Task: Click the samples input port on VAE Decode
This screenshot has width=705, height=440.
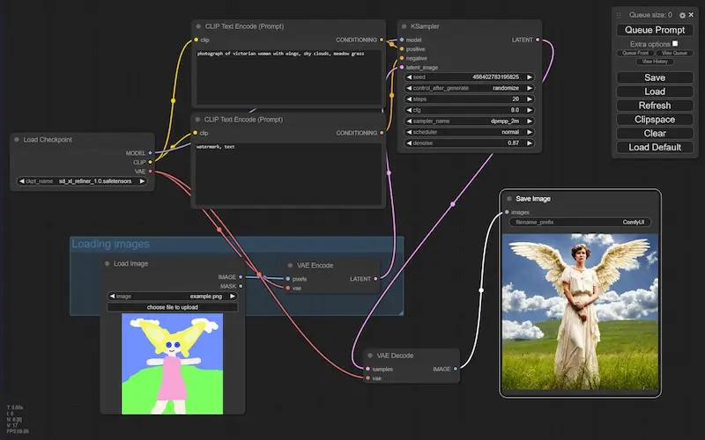Action: pos(367,369)
